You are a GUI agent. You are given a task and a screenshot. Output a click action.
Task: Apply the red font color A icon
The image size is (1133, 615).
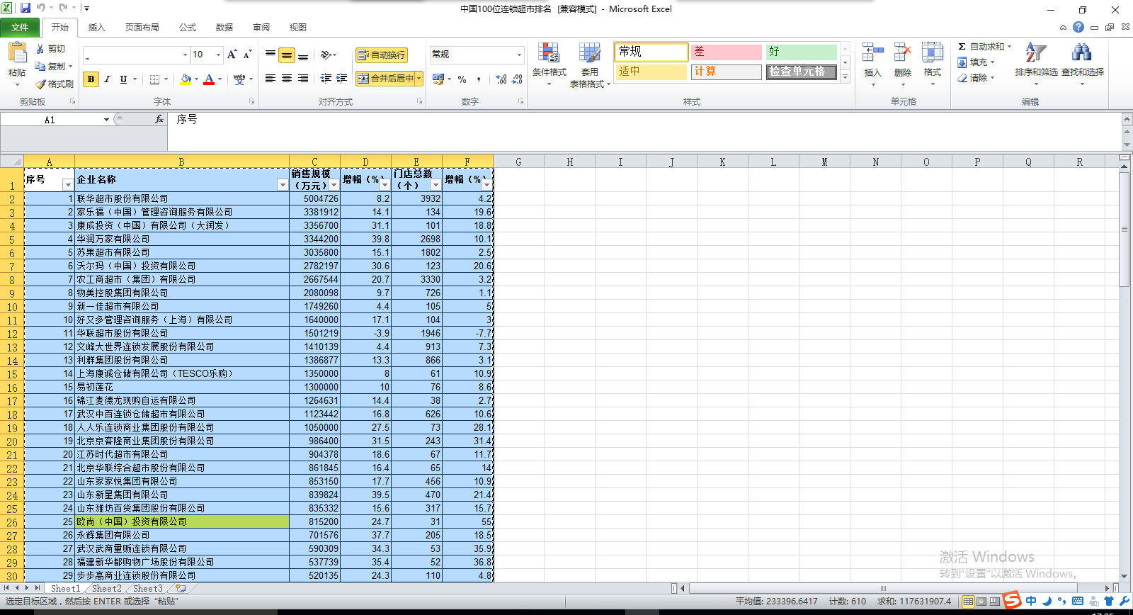point(209,79)
